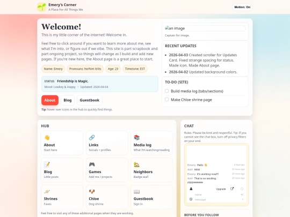290x217 pixels.
Task: Check Make Chloe shrine page item
Action: 166,100
